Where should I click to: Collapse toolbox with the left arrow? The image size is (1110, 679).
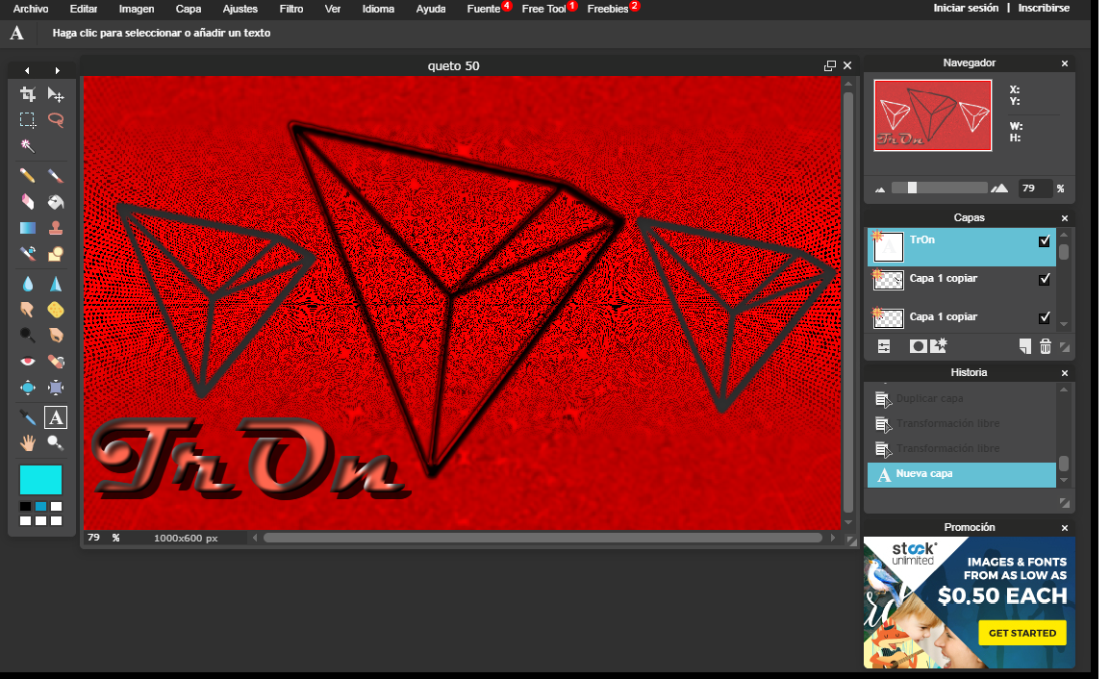pos(27,70)
